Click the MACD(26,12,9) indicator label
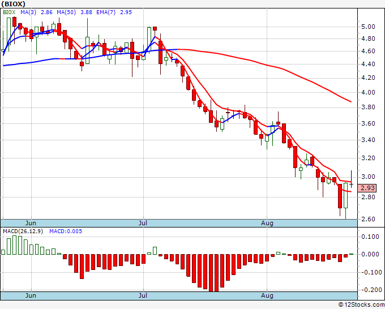Image resolution: width=385 pixels, height=309 pixels. click(23, 231)
